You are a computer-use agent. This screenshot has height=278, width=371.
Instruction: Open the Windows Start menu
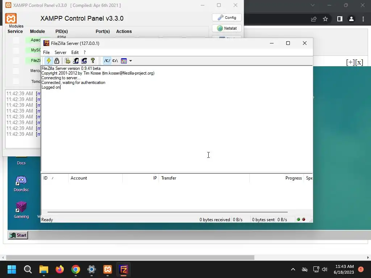tap(12, 269)
